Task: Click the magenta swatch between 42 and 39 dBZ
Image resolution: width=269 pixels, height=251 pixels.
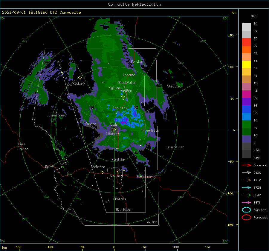Action: (246, 94)
